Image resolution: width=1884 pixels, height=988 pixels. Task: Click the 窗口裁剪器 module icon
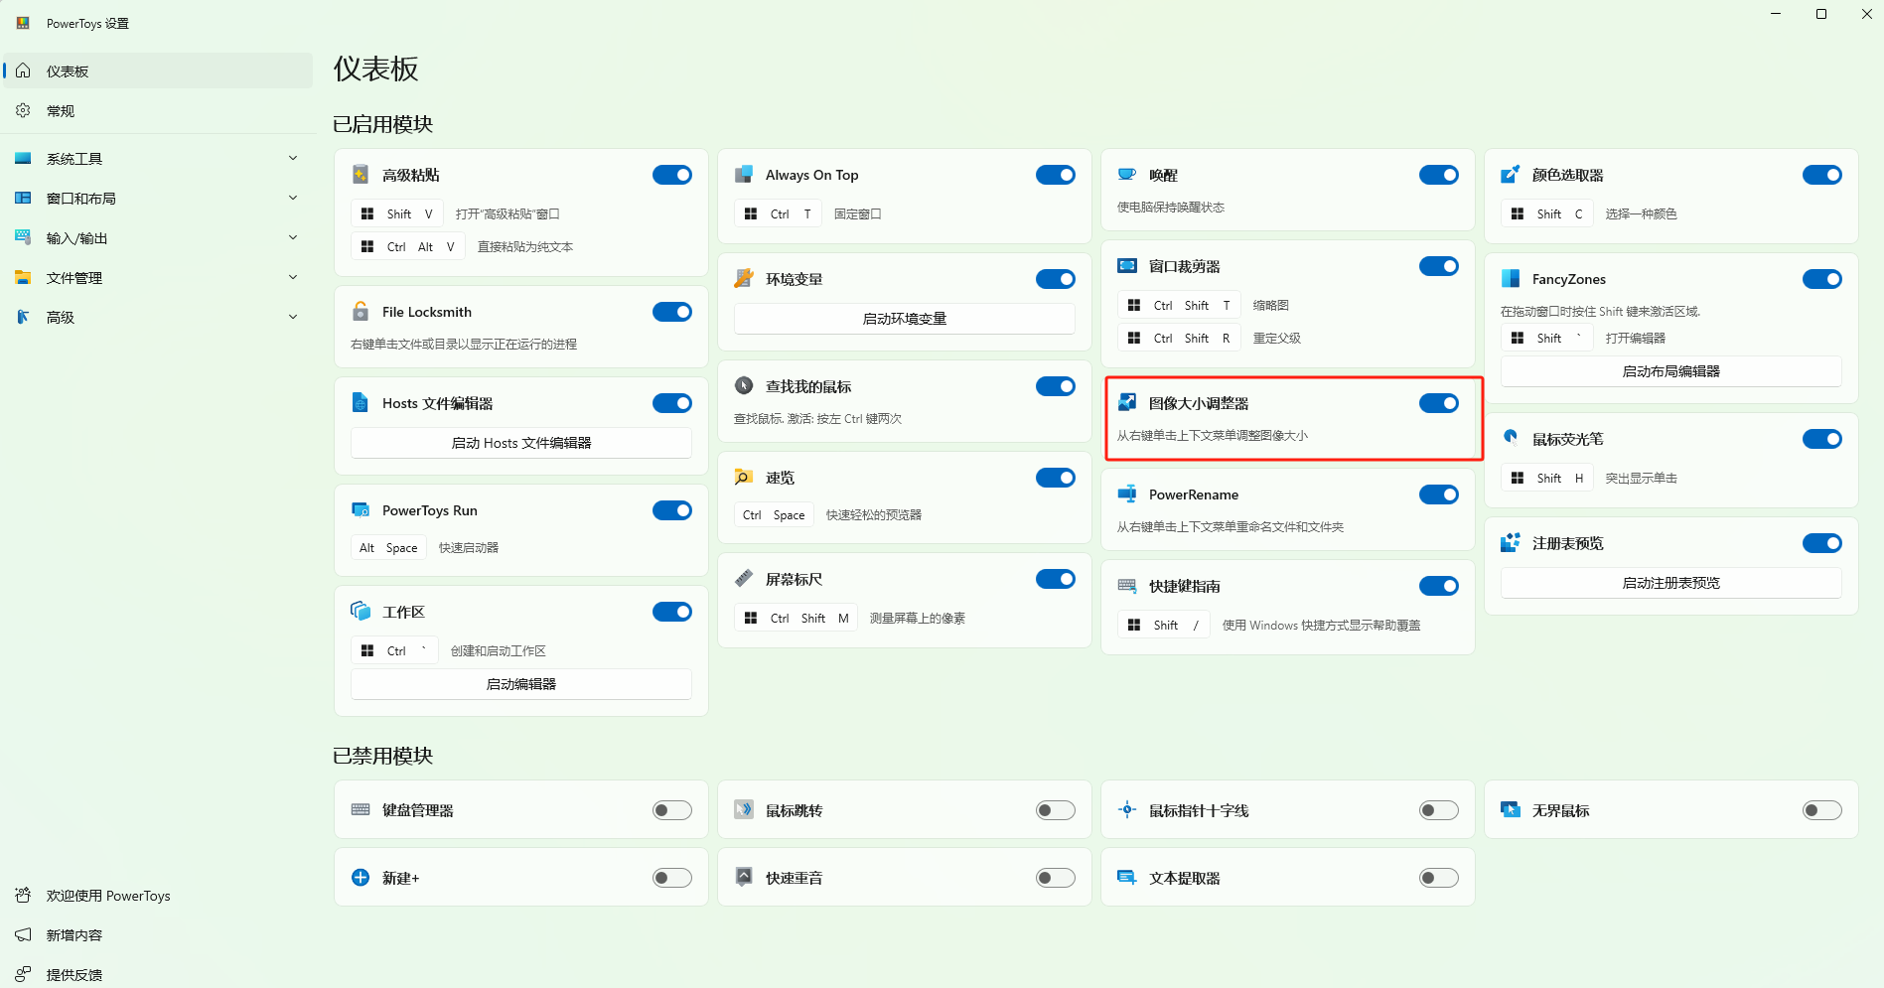(x=1127, y=266)
